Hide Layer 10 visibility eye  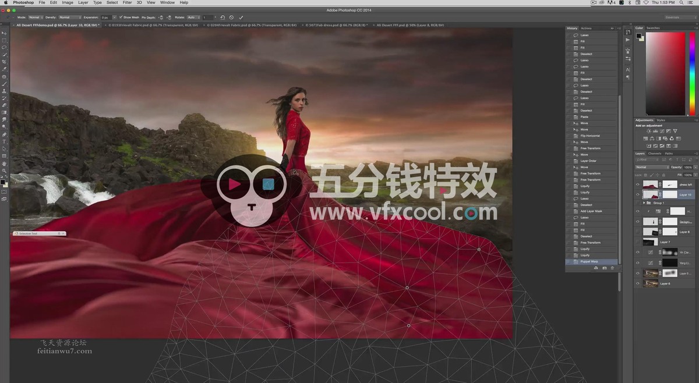(638, 194)
